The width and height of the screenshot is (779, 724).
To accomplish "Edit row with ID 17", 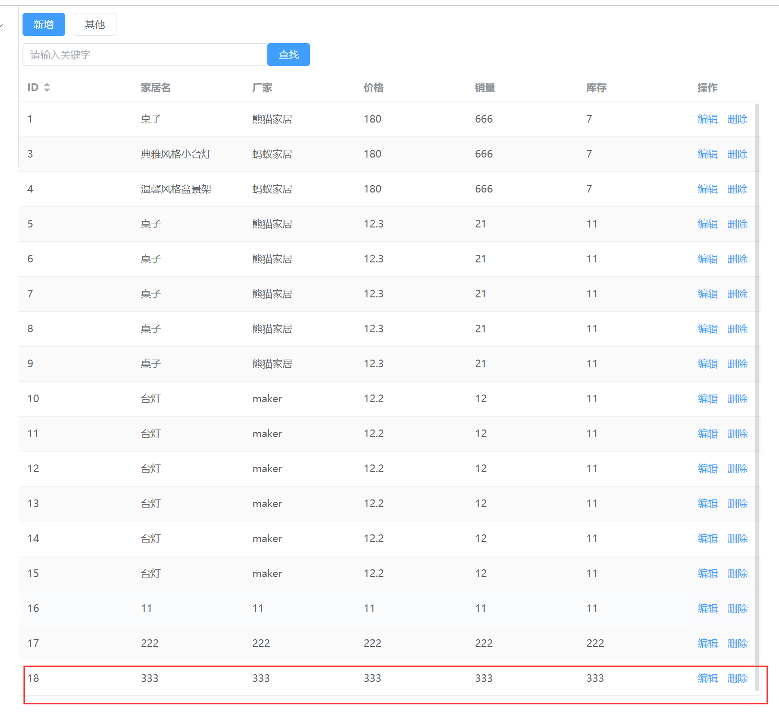I will click(x=708, y=644).
